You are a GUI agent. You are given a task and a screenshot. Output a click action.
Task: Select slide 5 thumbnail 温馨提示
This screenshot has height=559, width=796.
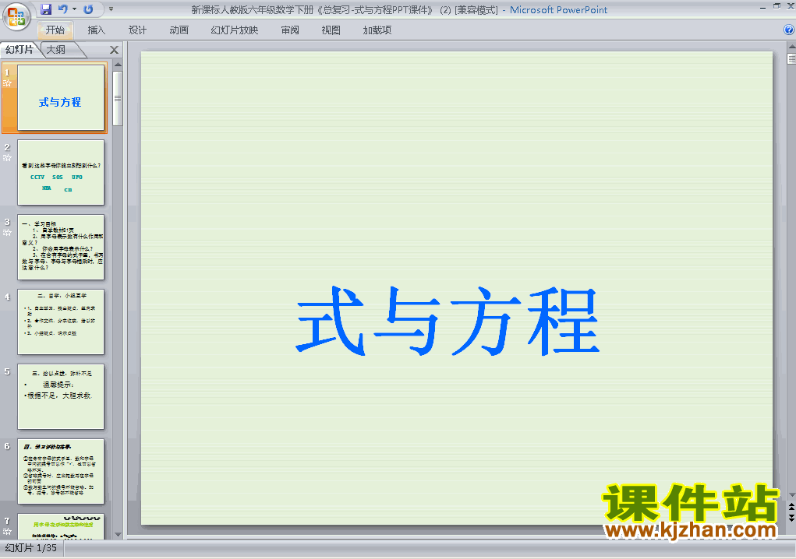(61, 396)
